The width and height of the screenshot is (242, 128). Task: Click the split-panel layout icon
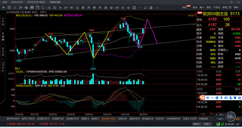click(134, 8)
